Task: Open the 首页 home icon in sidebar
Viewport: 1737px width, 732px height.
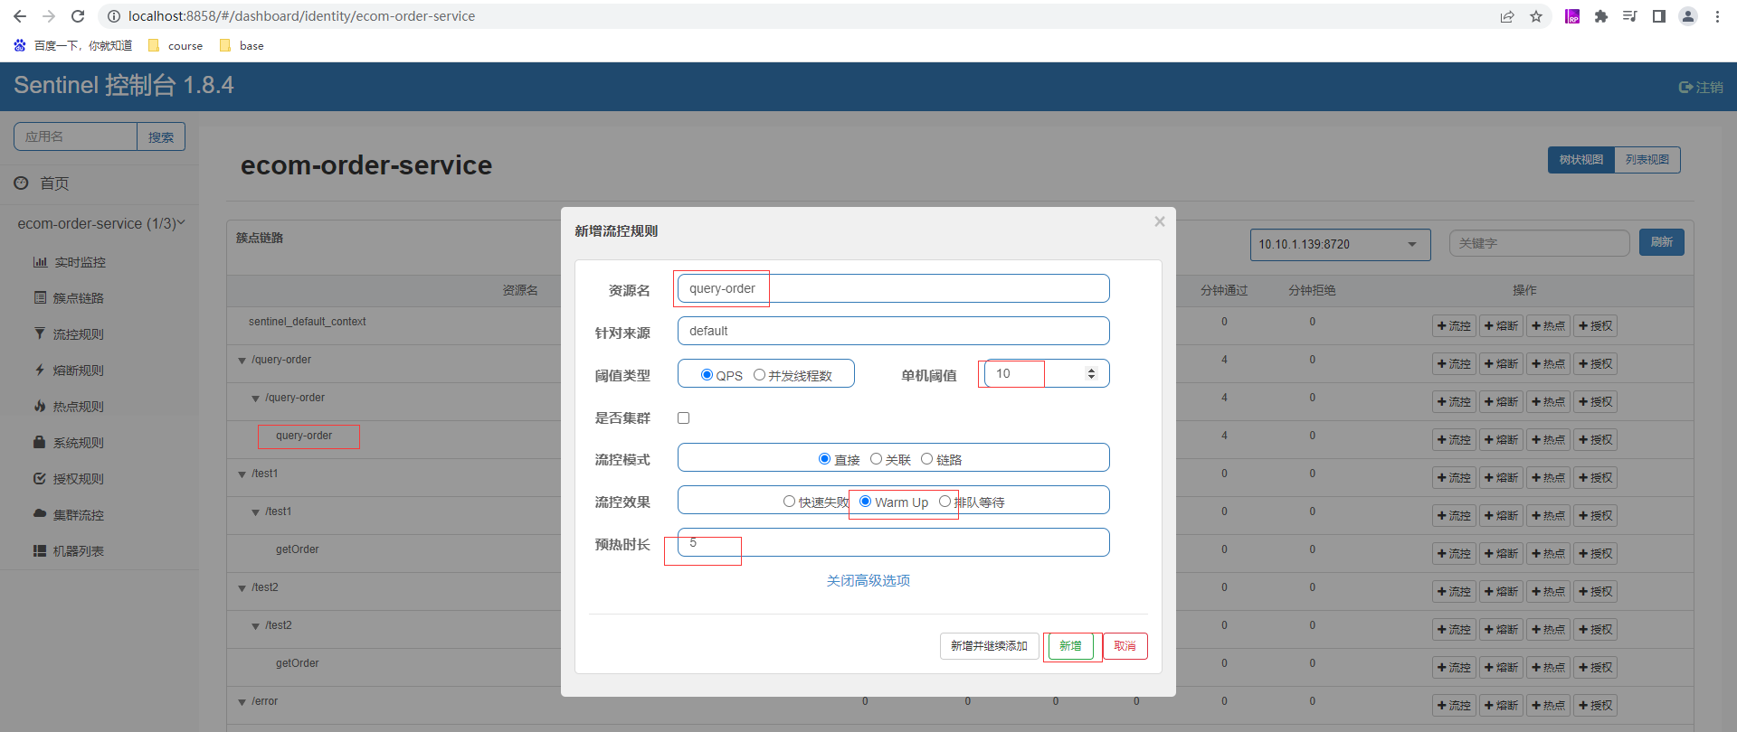Action: 22,183
